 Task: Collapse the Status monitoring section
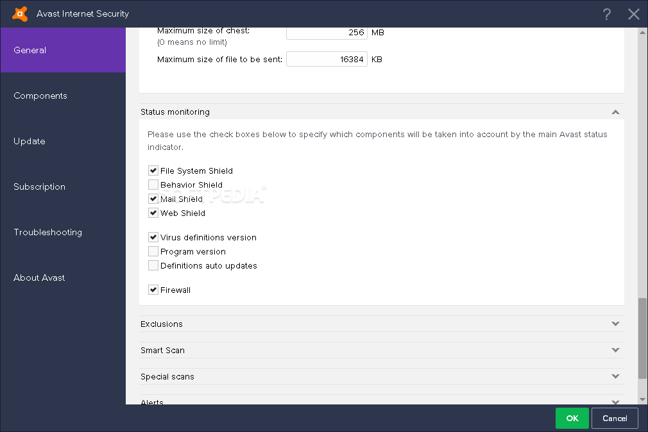[x=615, y=112]
